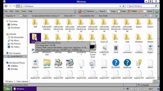Viewport: 163px width, 91px height.
Task: Select the WinSxS folder
Action: coord(150,38)
